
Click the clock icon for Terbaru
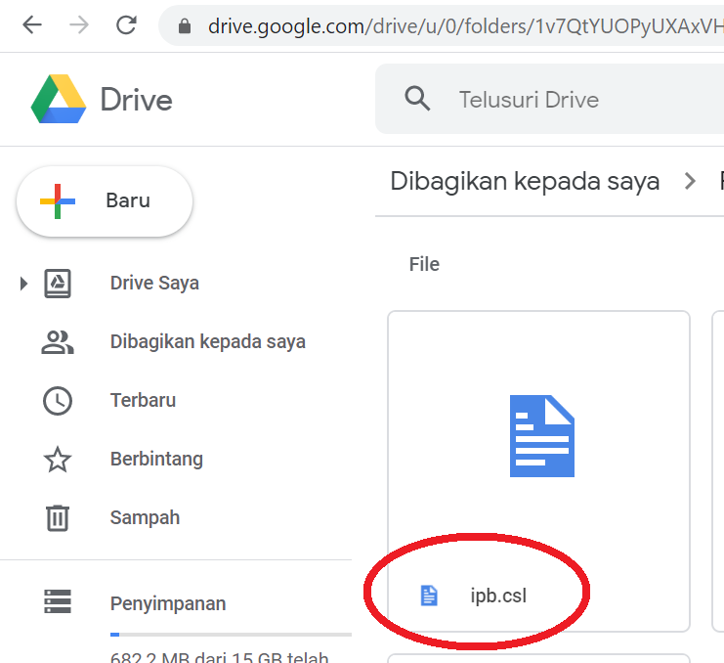tap(58, 400)
